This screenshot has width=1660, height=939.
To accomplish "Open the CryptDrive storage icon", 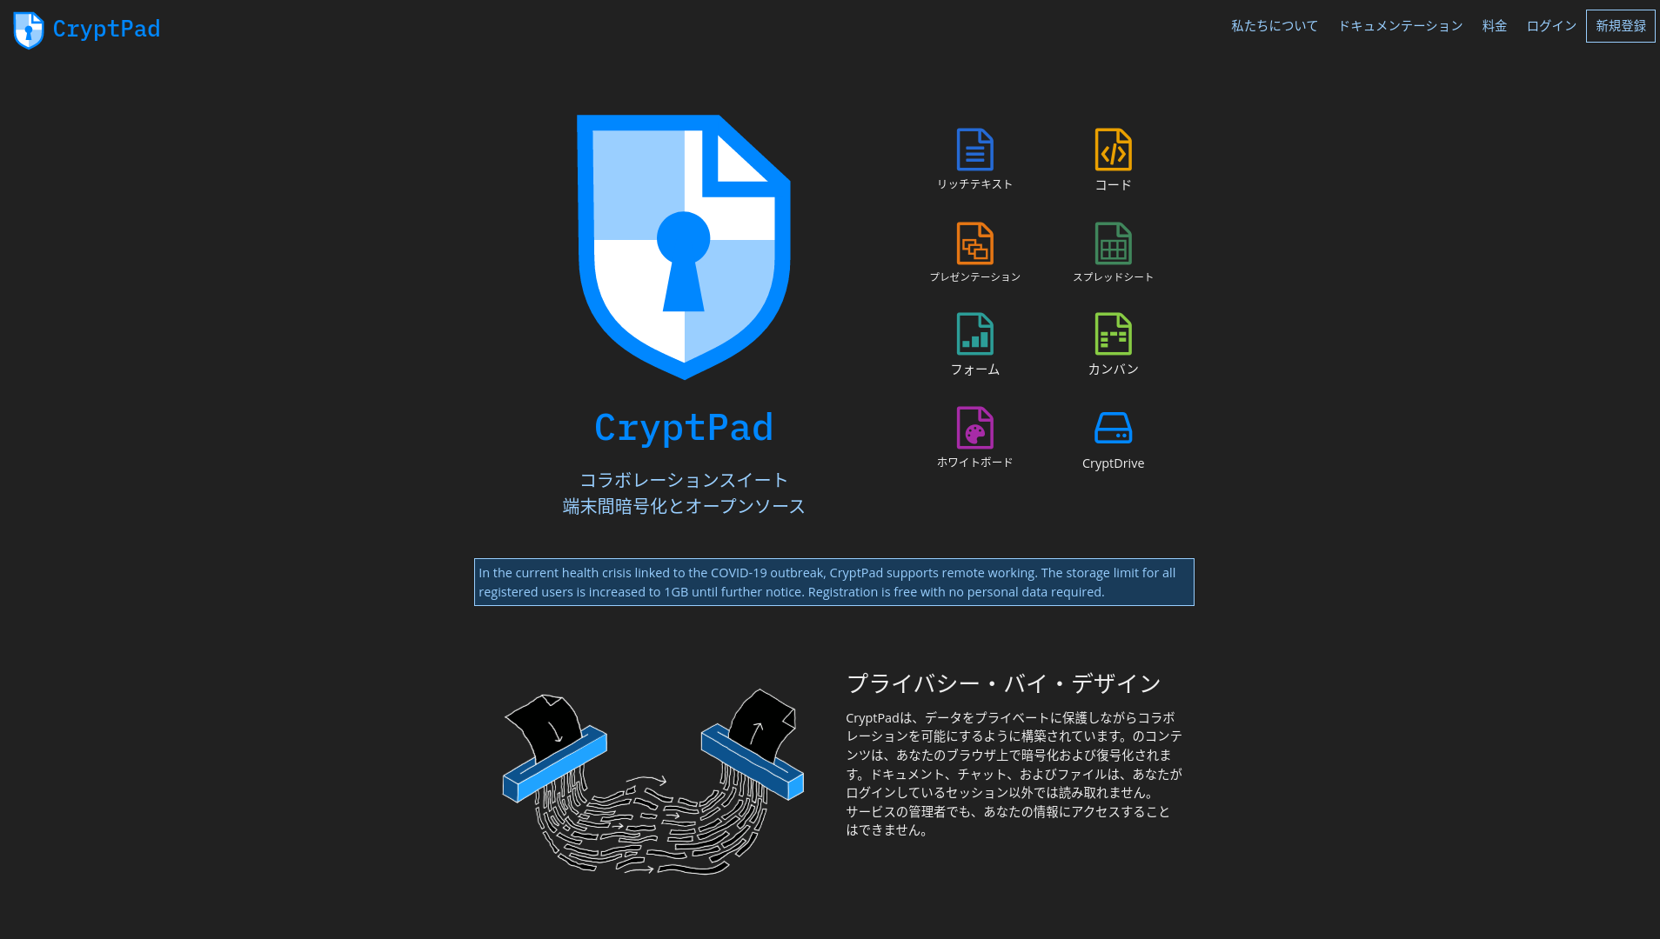I will point(1113,428).
